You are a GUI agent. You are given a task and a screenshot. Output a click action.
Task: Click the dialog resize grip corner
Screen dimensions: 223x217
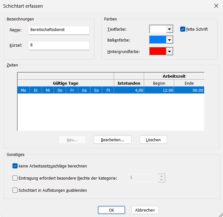221,215
